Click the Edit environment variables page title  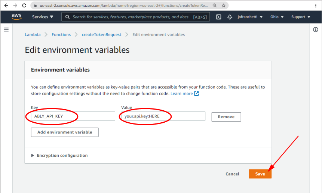coord(77,50)
